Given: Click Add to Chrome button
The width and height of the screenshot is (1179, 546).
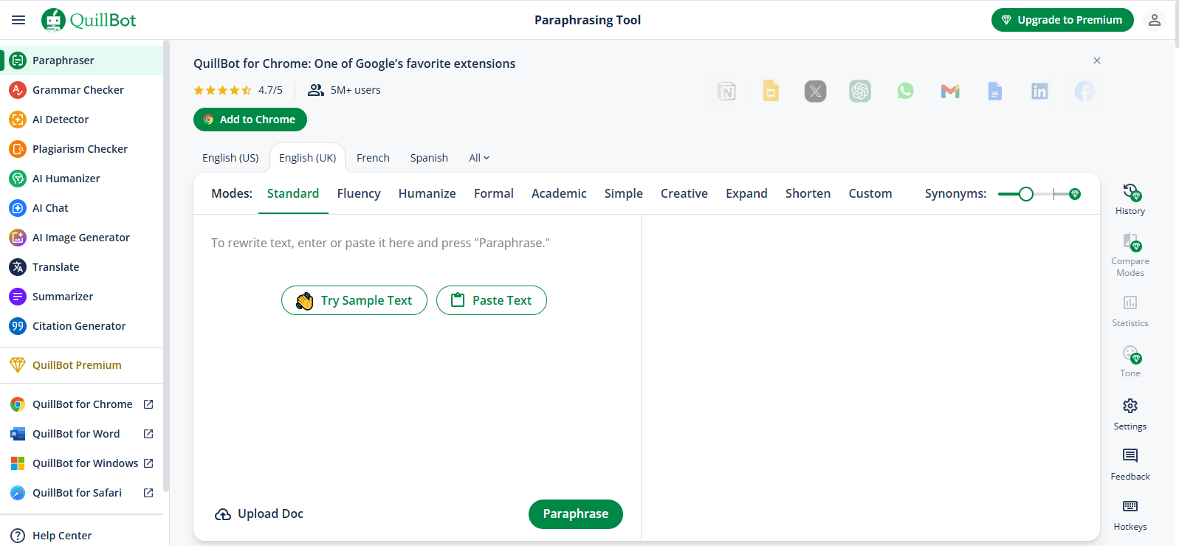Looking at the screenshot, I should 250,120.
